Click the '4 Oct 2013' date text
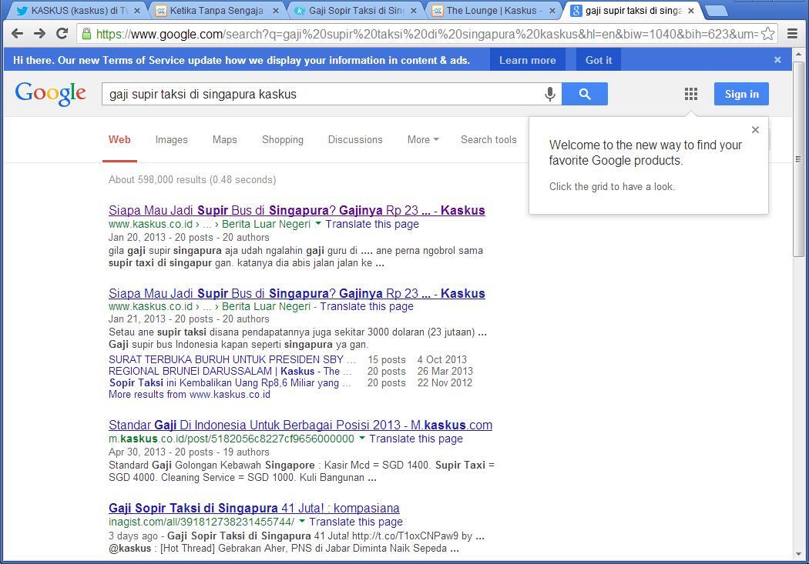This screenshot has width=809, height=564. pyautogui.click(x=442, y=359)
